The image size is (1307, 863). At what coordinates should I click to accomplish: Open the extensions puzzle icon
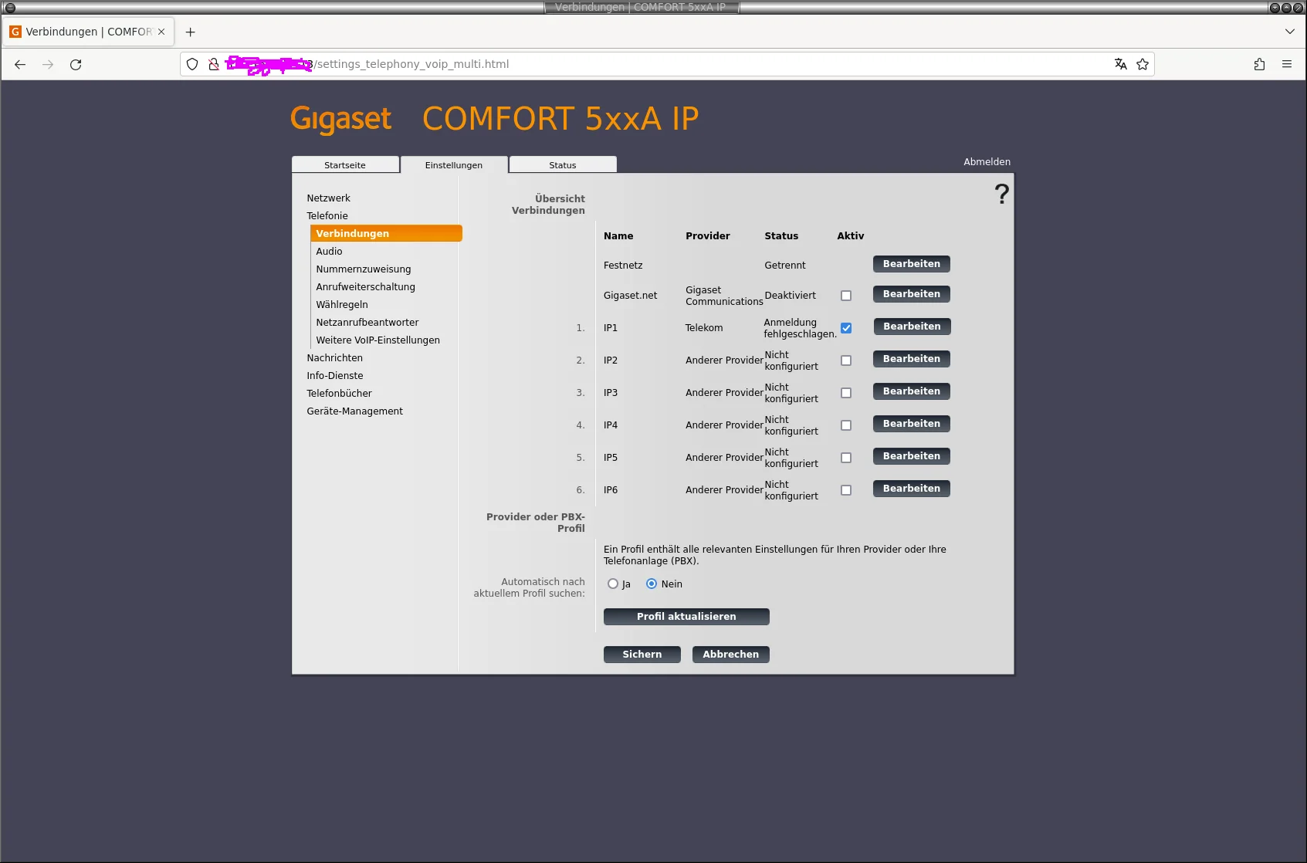(1259, 64)
